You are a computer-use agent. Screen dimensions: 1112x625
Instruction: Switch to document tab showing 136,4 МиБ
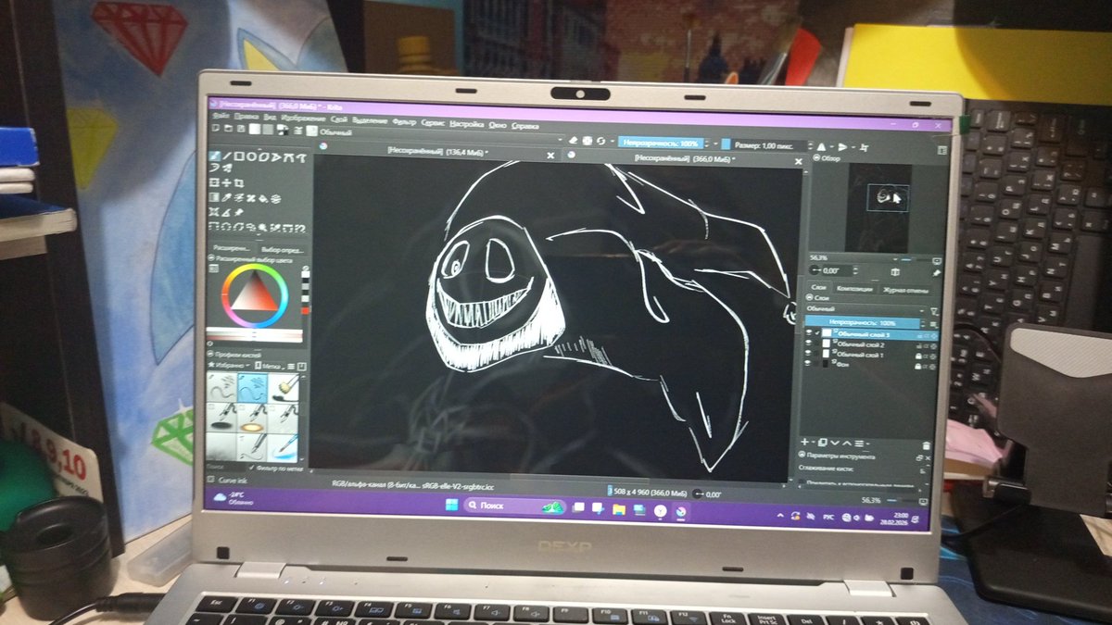[x=438, y=152]
